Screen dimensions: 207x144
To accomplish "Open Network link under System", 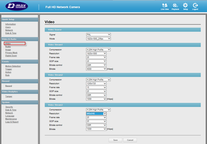I will pyautogui.click(x=9, y=113).
